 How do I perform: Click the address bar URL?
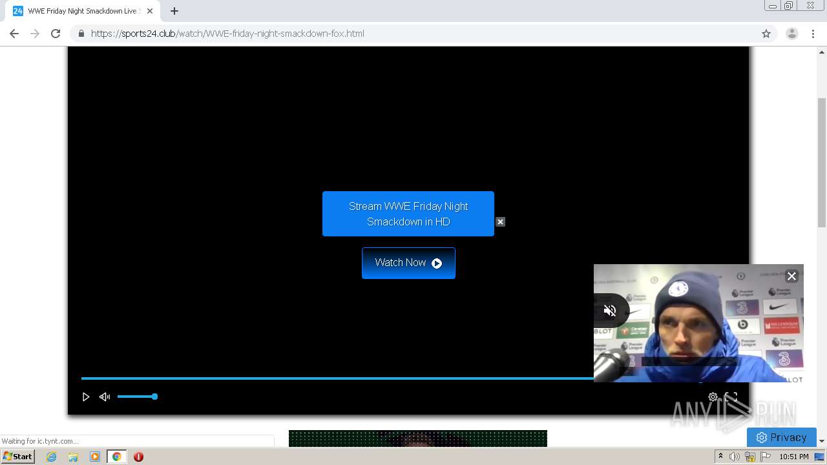[x=227, y=34]
